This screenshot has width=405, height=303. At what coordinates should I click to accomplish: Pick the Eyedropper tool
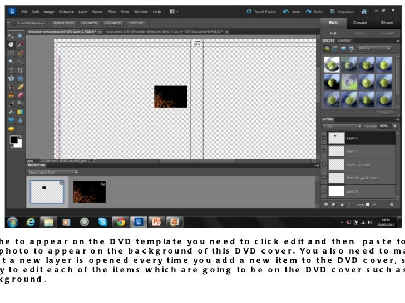click(x=20, y=44)
